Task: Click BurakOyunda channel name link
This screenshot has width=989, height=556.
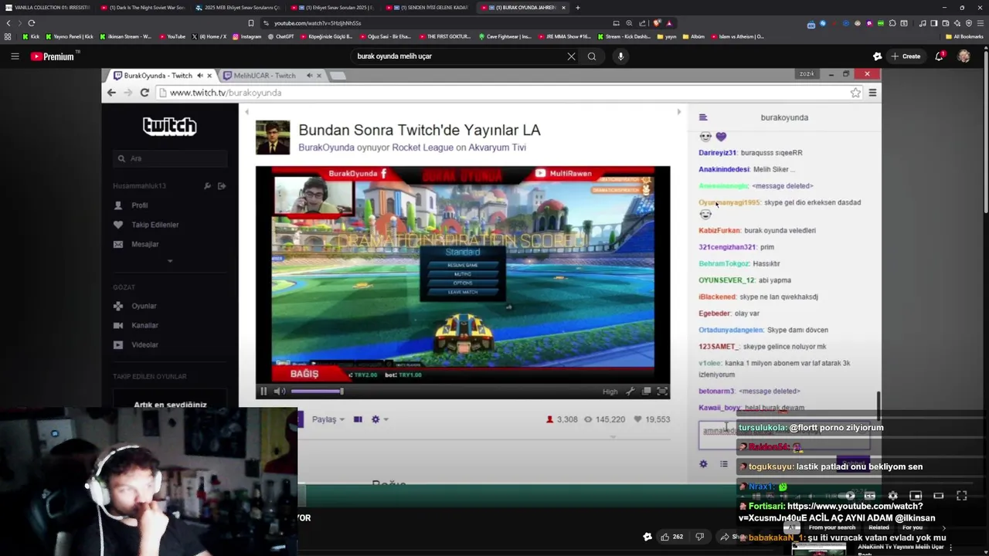Action: coord(326,147)
